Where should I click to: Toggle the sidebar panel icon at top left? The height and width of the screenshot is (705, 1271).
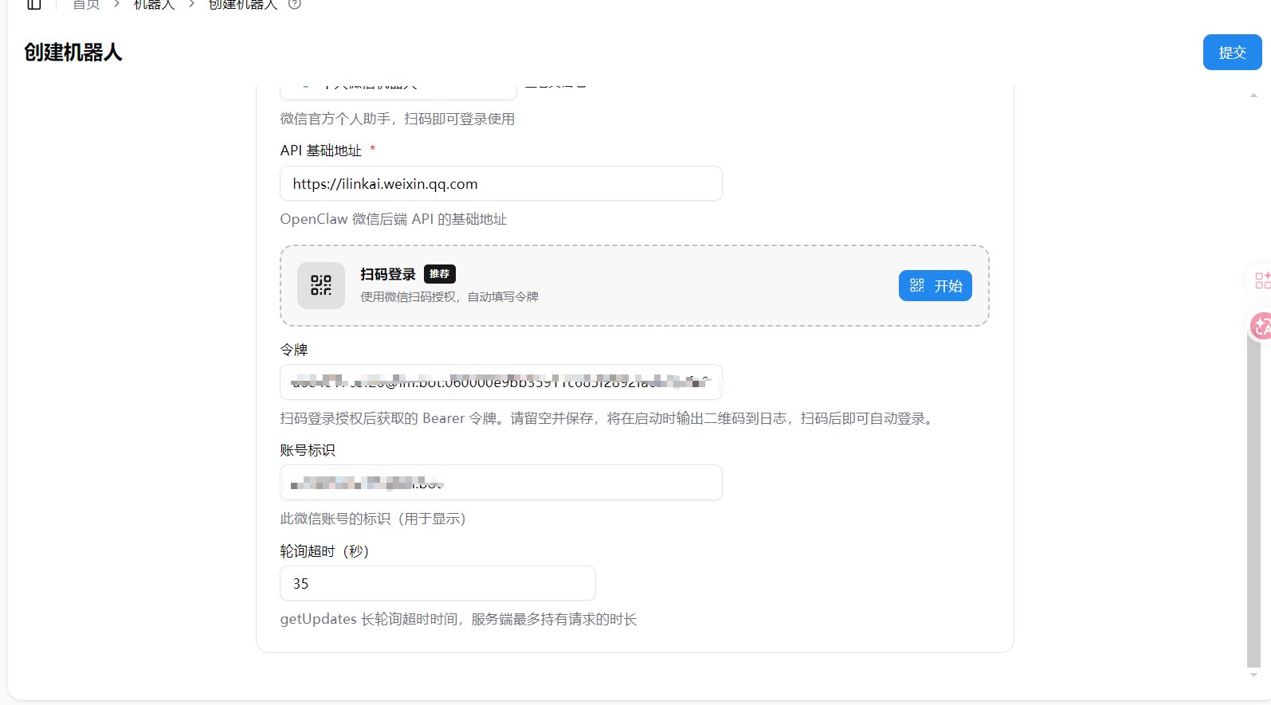click(34, 5)
